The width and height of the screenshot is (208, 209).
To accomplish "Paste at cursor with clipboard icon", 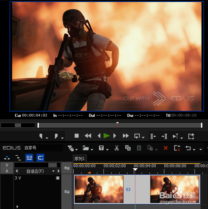I will [139, 148].
